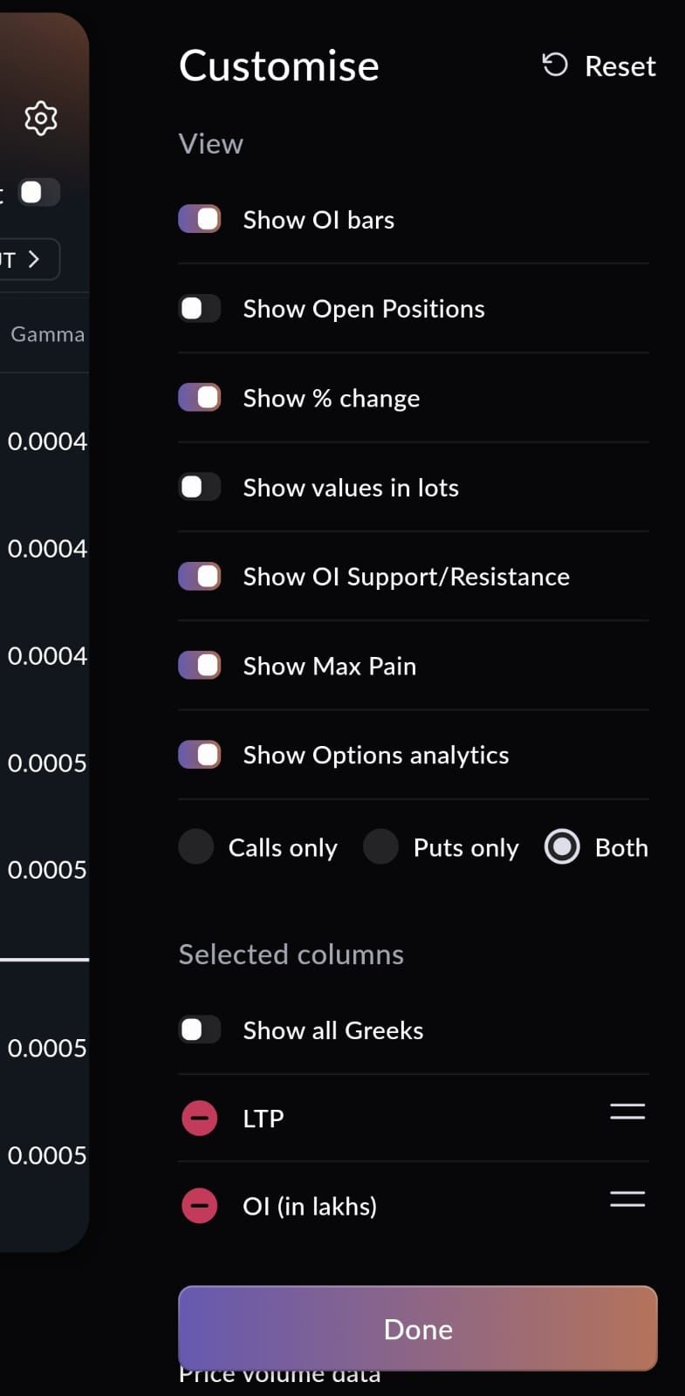Remove OI (in lakhs) column minus icon
This screenshot has width=685, height=1396.
pyautogui.click(x=199, y=1206)
